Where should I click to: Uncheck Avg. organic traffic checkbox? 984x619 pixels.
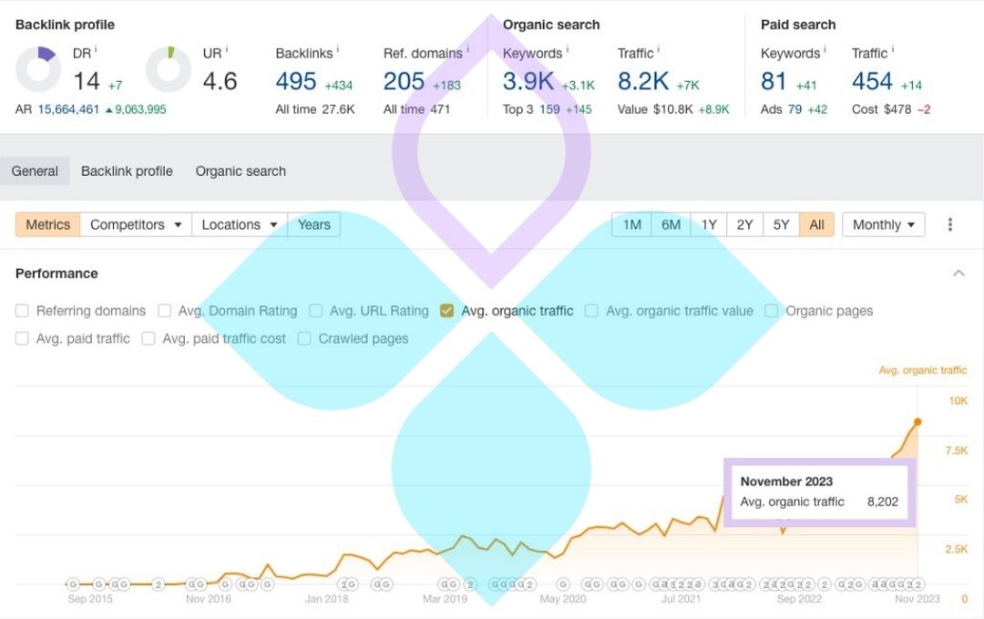(x=446, y=311)
